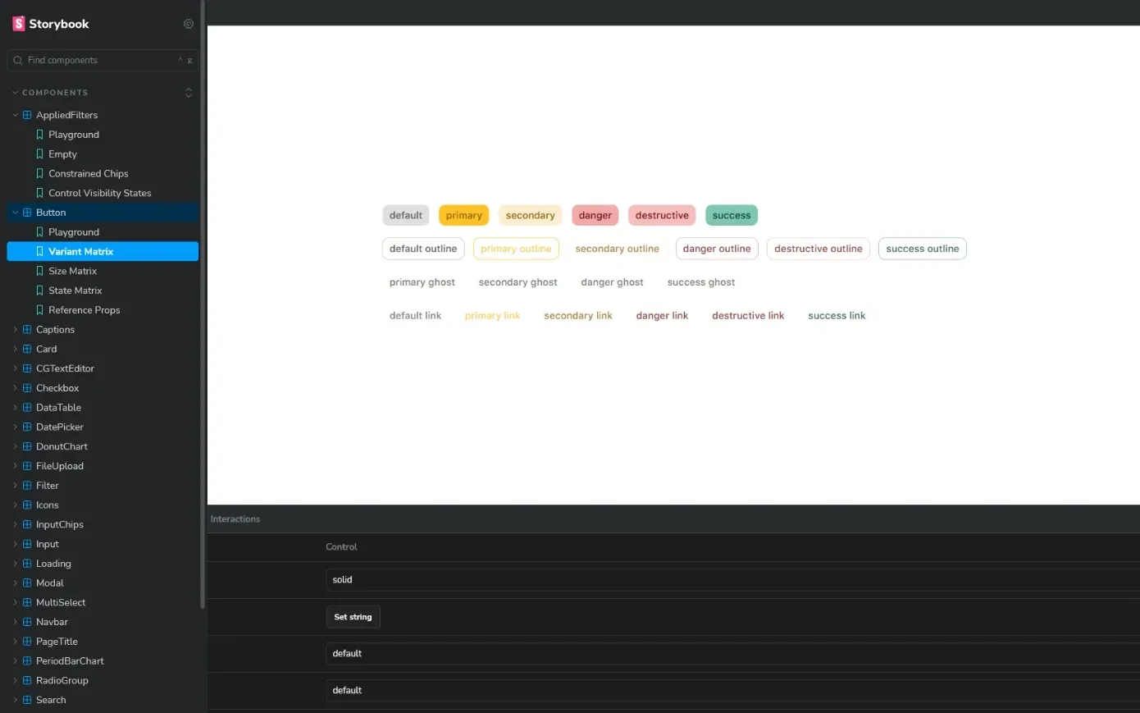This screenshot has height=713, width=1140.
Task: Click the Navbar component grid icon
Action: [x=27, y=622]
